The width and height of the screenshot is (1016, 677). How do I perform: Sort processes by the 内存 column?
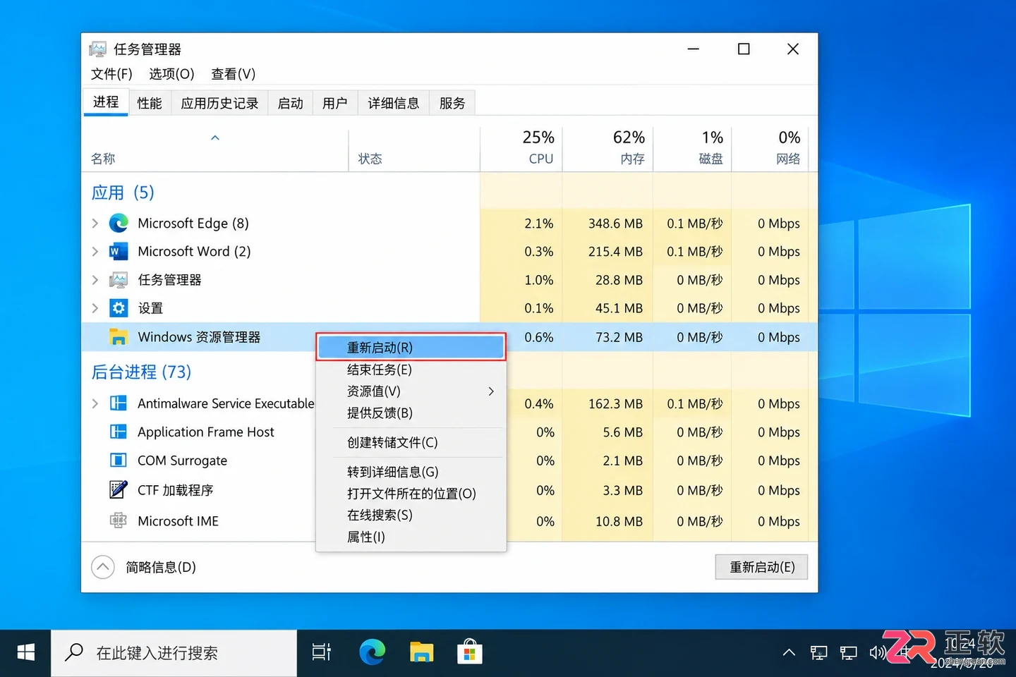607,149
